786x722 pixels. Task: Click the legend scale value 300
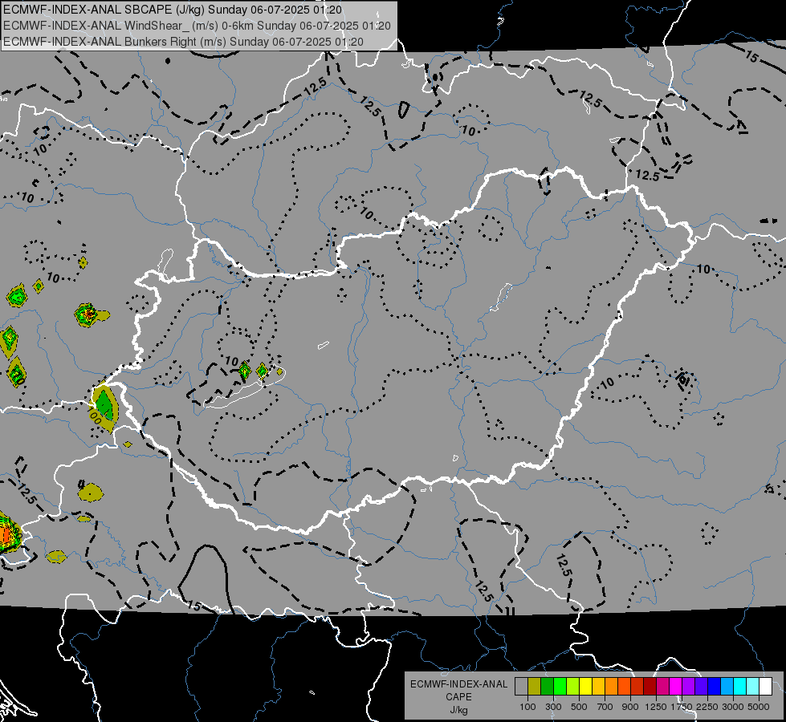pos(553,707)
